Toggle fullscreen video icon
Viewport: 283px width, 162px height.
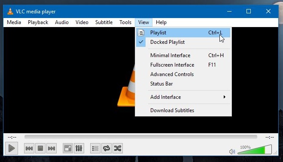(68, 148)
